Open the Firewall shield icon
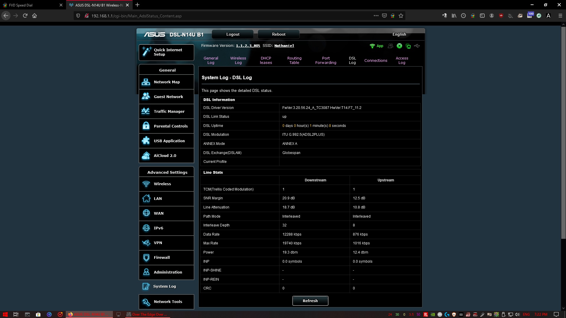566x318 pixels. point(146,257)
